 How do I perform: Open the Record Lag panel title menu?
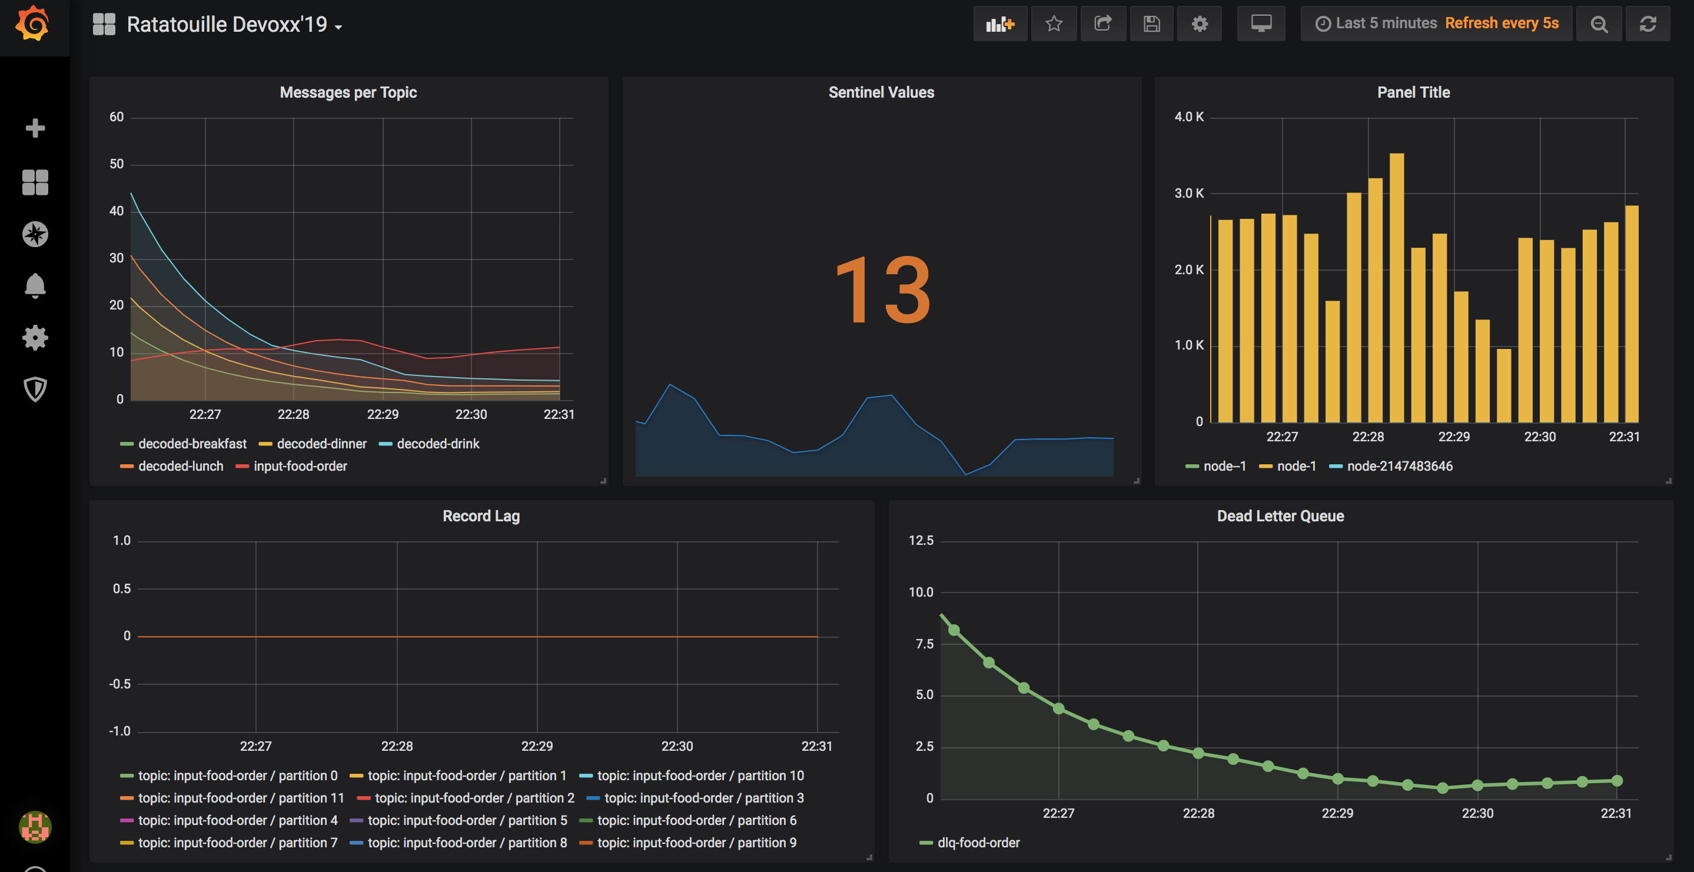481,516
